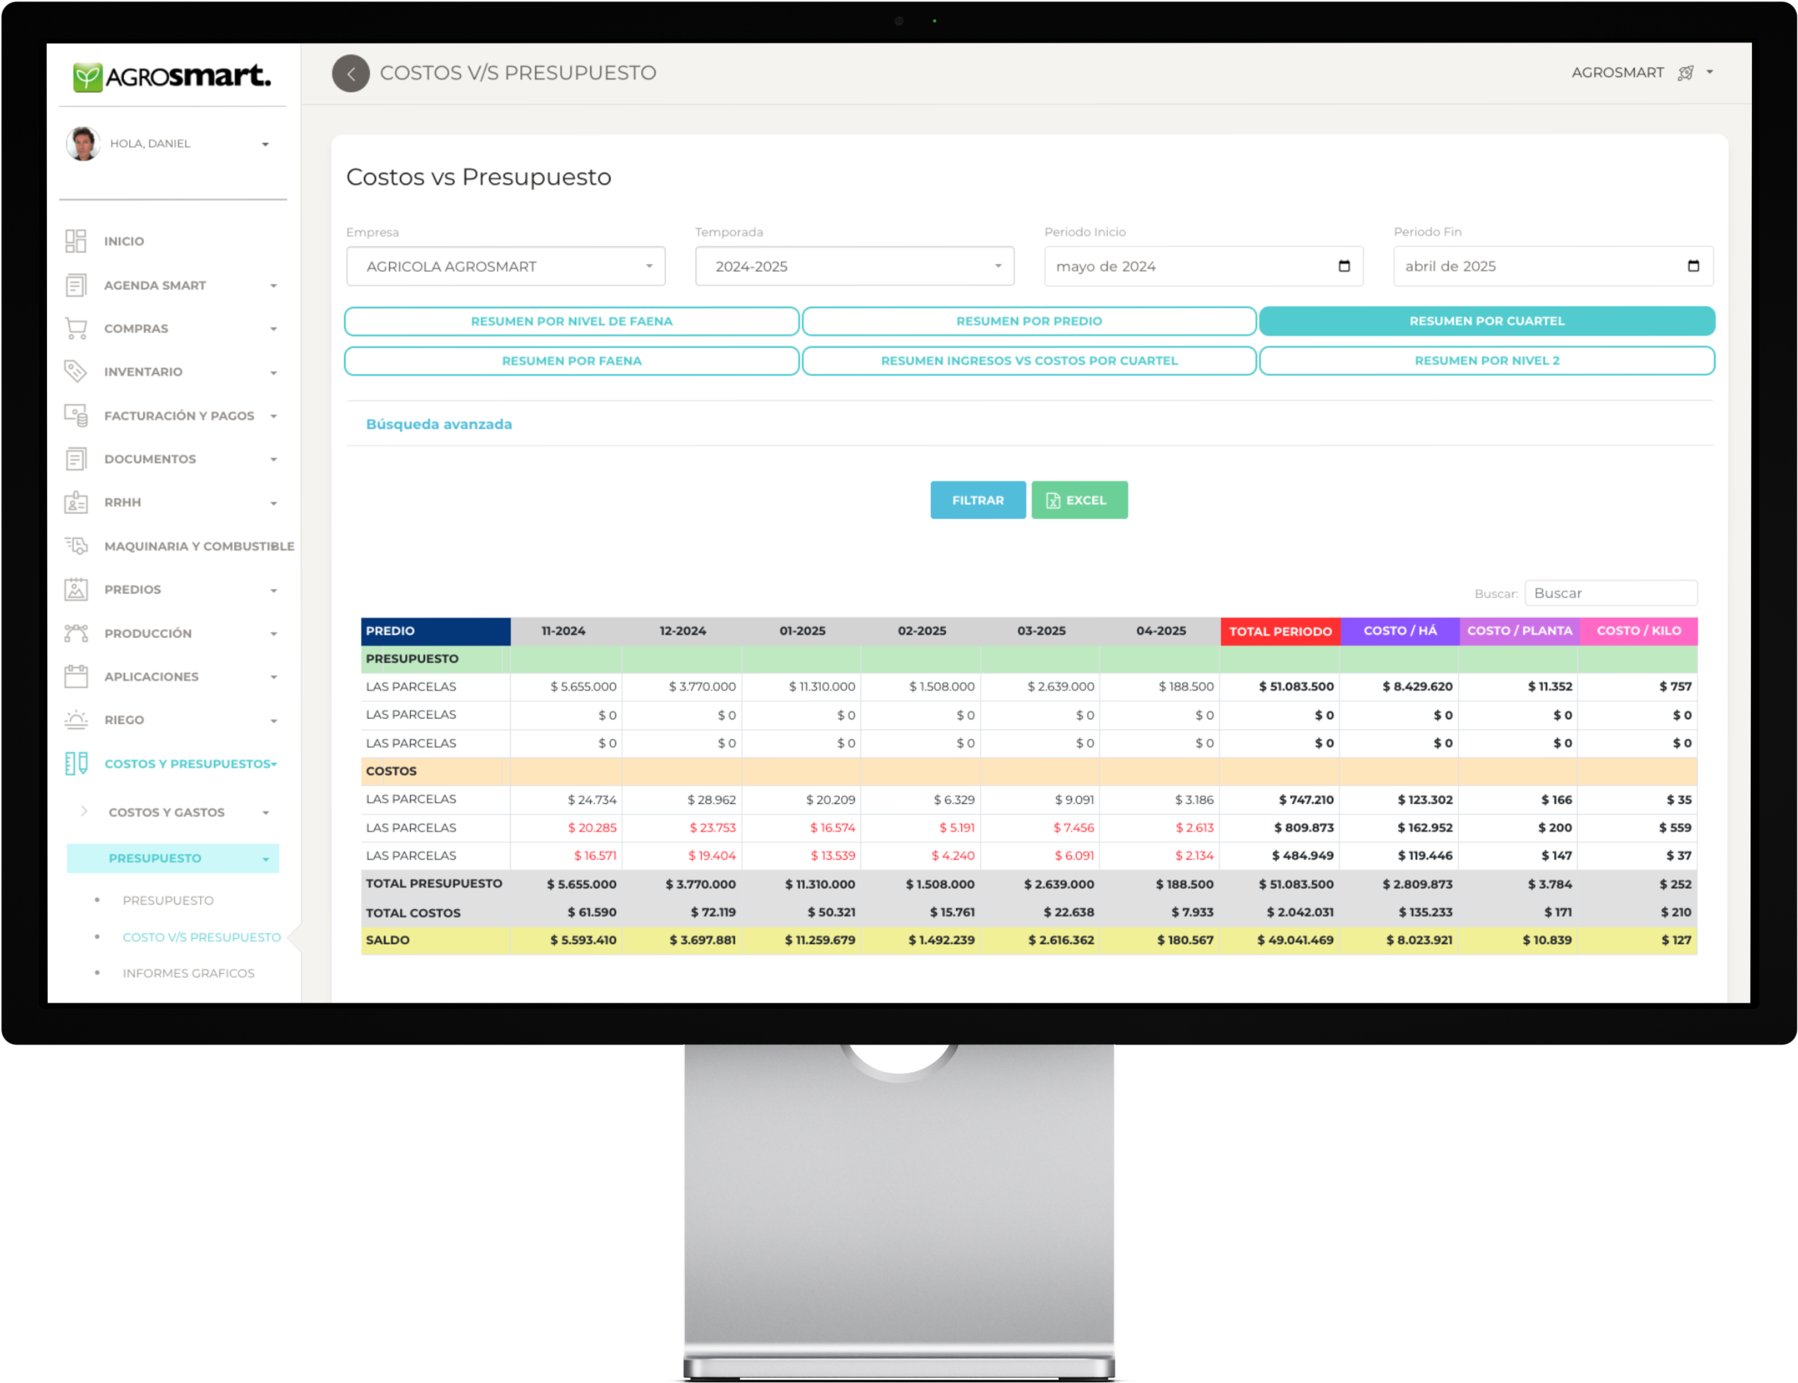1798x1383 pixels.
Task: Click the Maquinaria y Combustible icon
Action: [76, 546]
